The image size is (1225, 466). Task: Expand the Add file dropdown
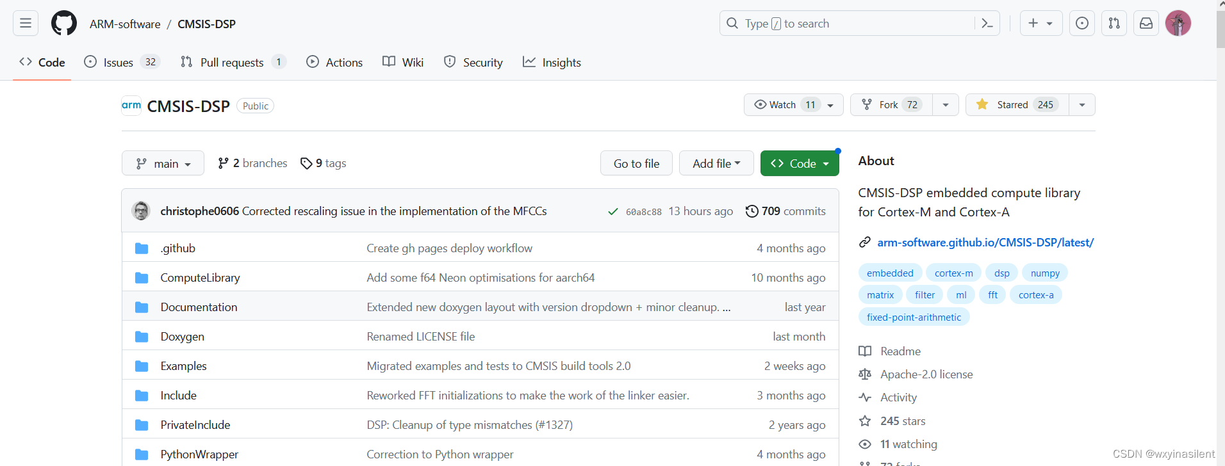716,163
